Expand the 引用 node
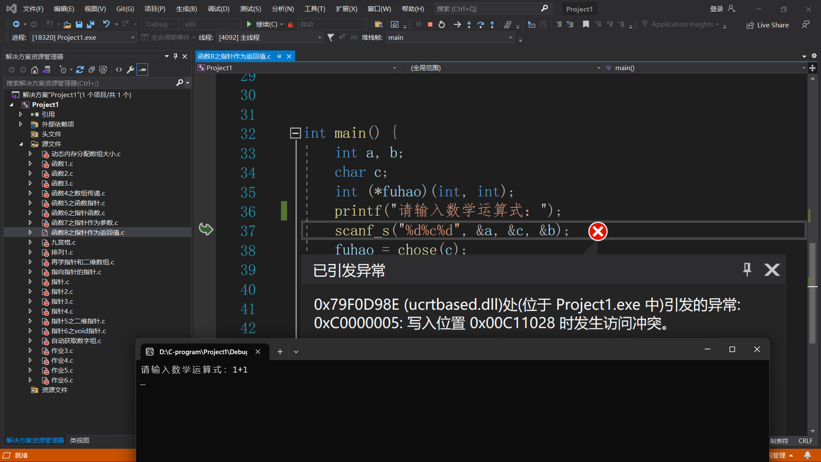Screen dimensions: 821x462 [20, 115]
